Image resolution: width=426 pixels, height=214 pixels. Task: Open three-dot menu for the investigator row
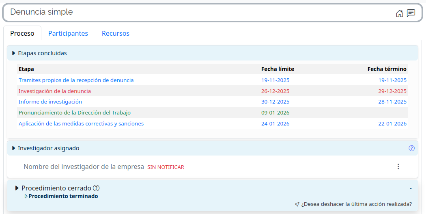point(398,166)
